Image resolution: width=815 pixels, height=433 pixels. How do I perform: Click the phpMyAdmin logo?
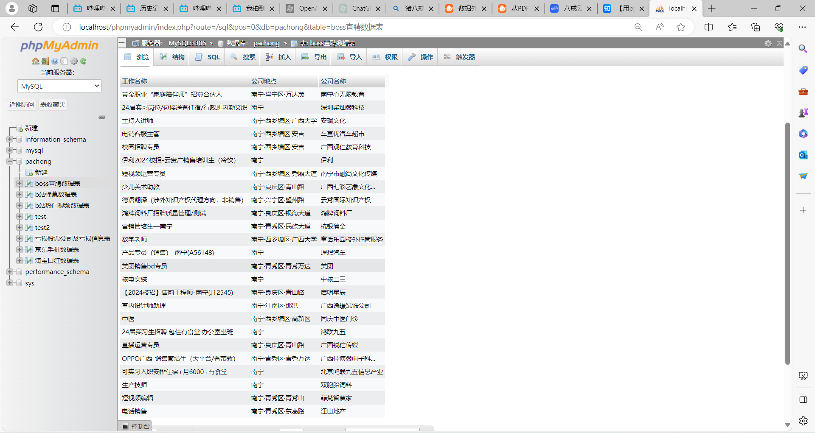(59, 46)
